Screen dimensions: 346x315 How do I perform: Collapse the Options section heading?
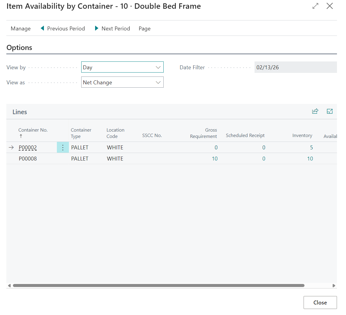click(x=19, y=48)
